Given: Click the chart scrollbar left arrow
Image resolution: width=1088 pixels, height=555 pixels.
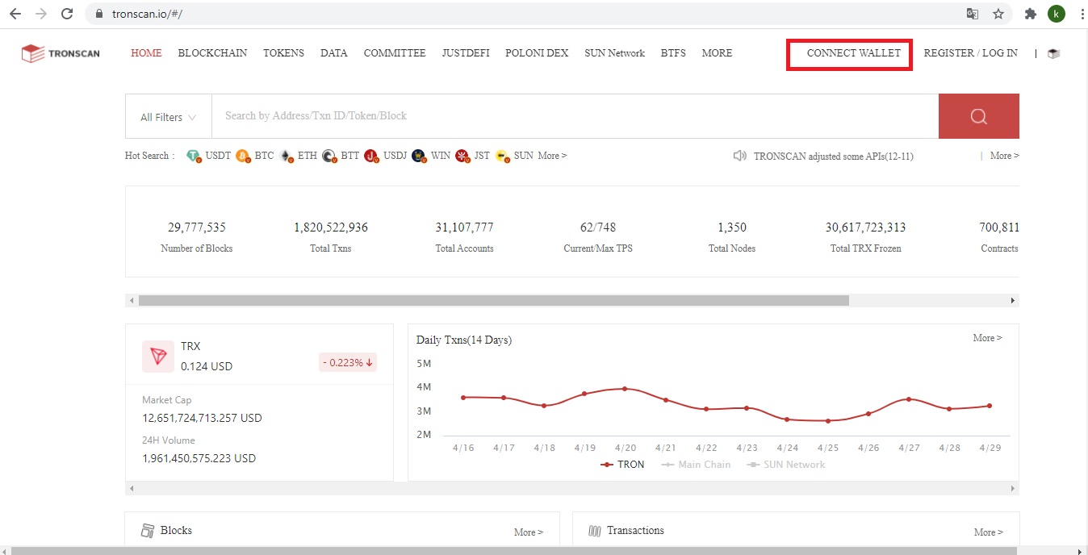Looking at the screenshot, I should [131, 489].
